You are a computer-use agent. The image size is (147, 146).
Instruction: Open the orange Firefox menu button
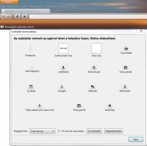[9, 2]
